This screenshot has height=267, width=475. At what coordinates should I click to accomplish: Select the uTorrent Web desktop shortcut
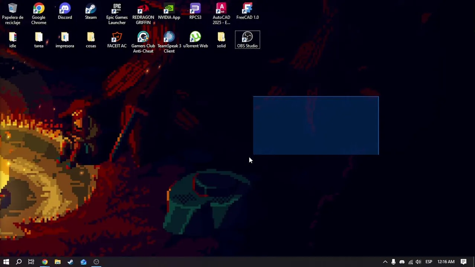[x=195, y=40]
